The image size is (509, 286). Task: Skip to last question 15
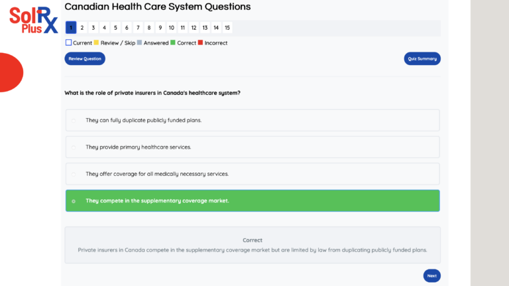227,28
